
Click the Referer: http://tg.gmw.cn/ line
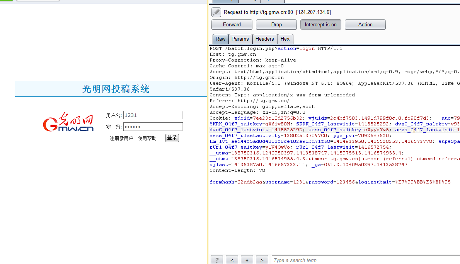coord(249,101)
